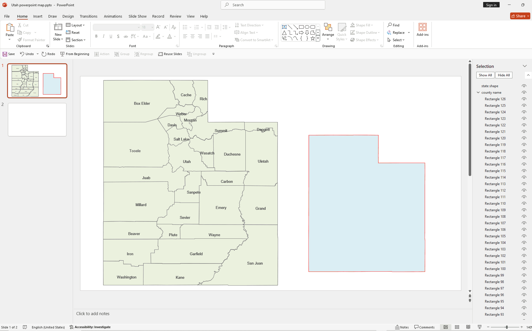Click the Comments button in status bar
This screenshot has width=532, height=331.
(425, 327)
